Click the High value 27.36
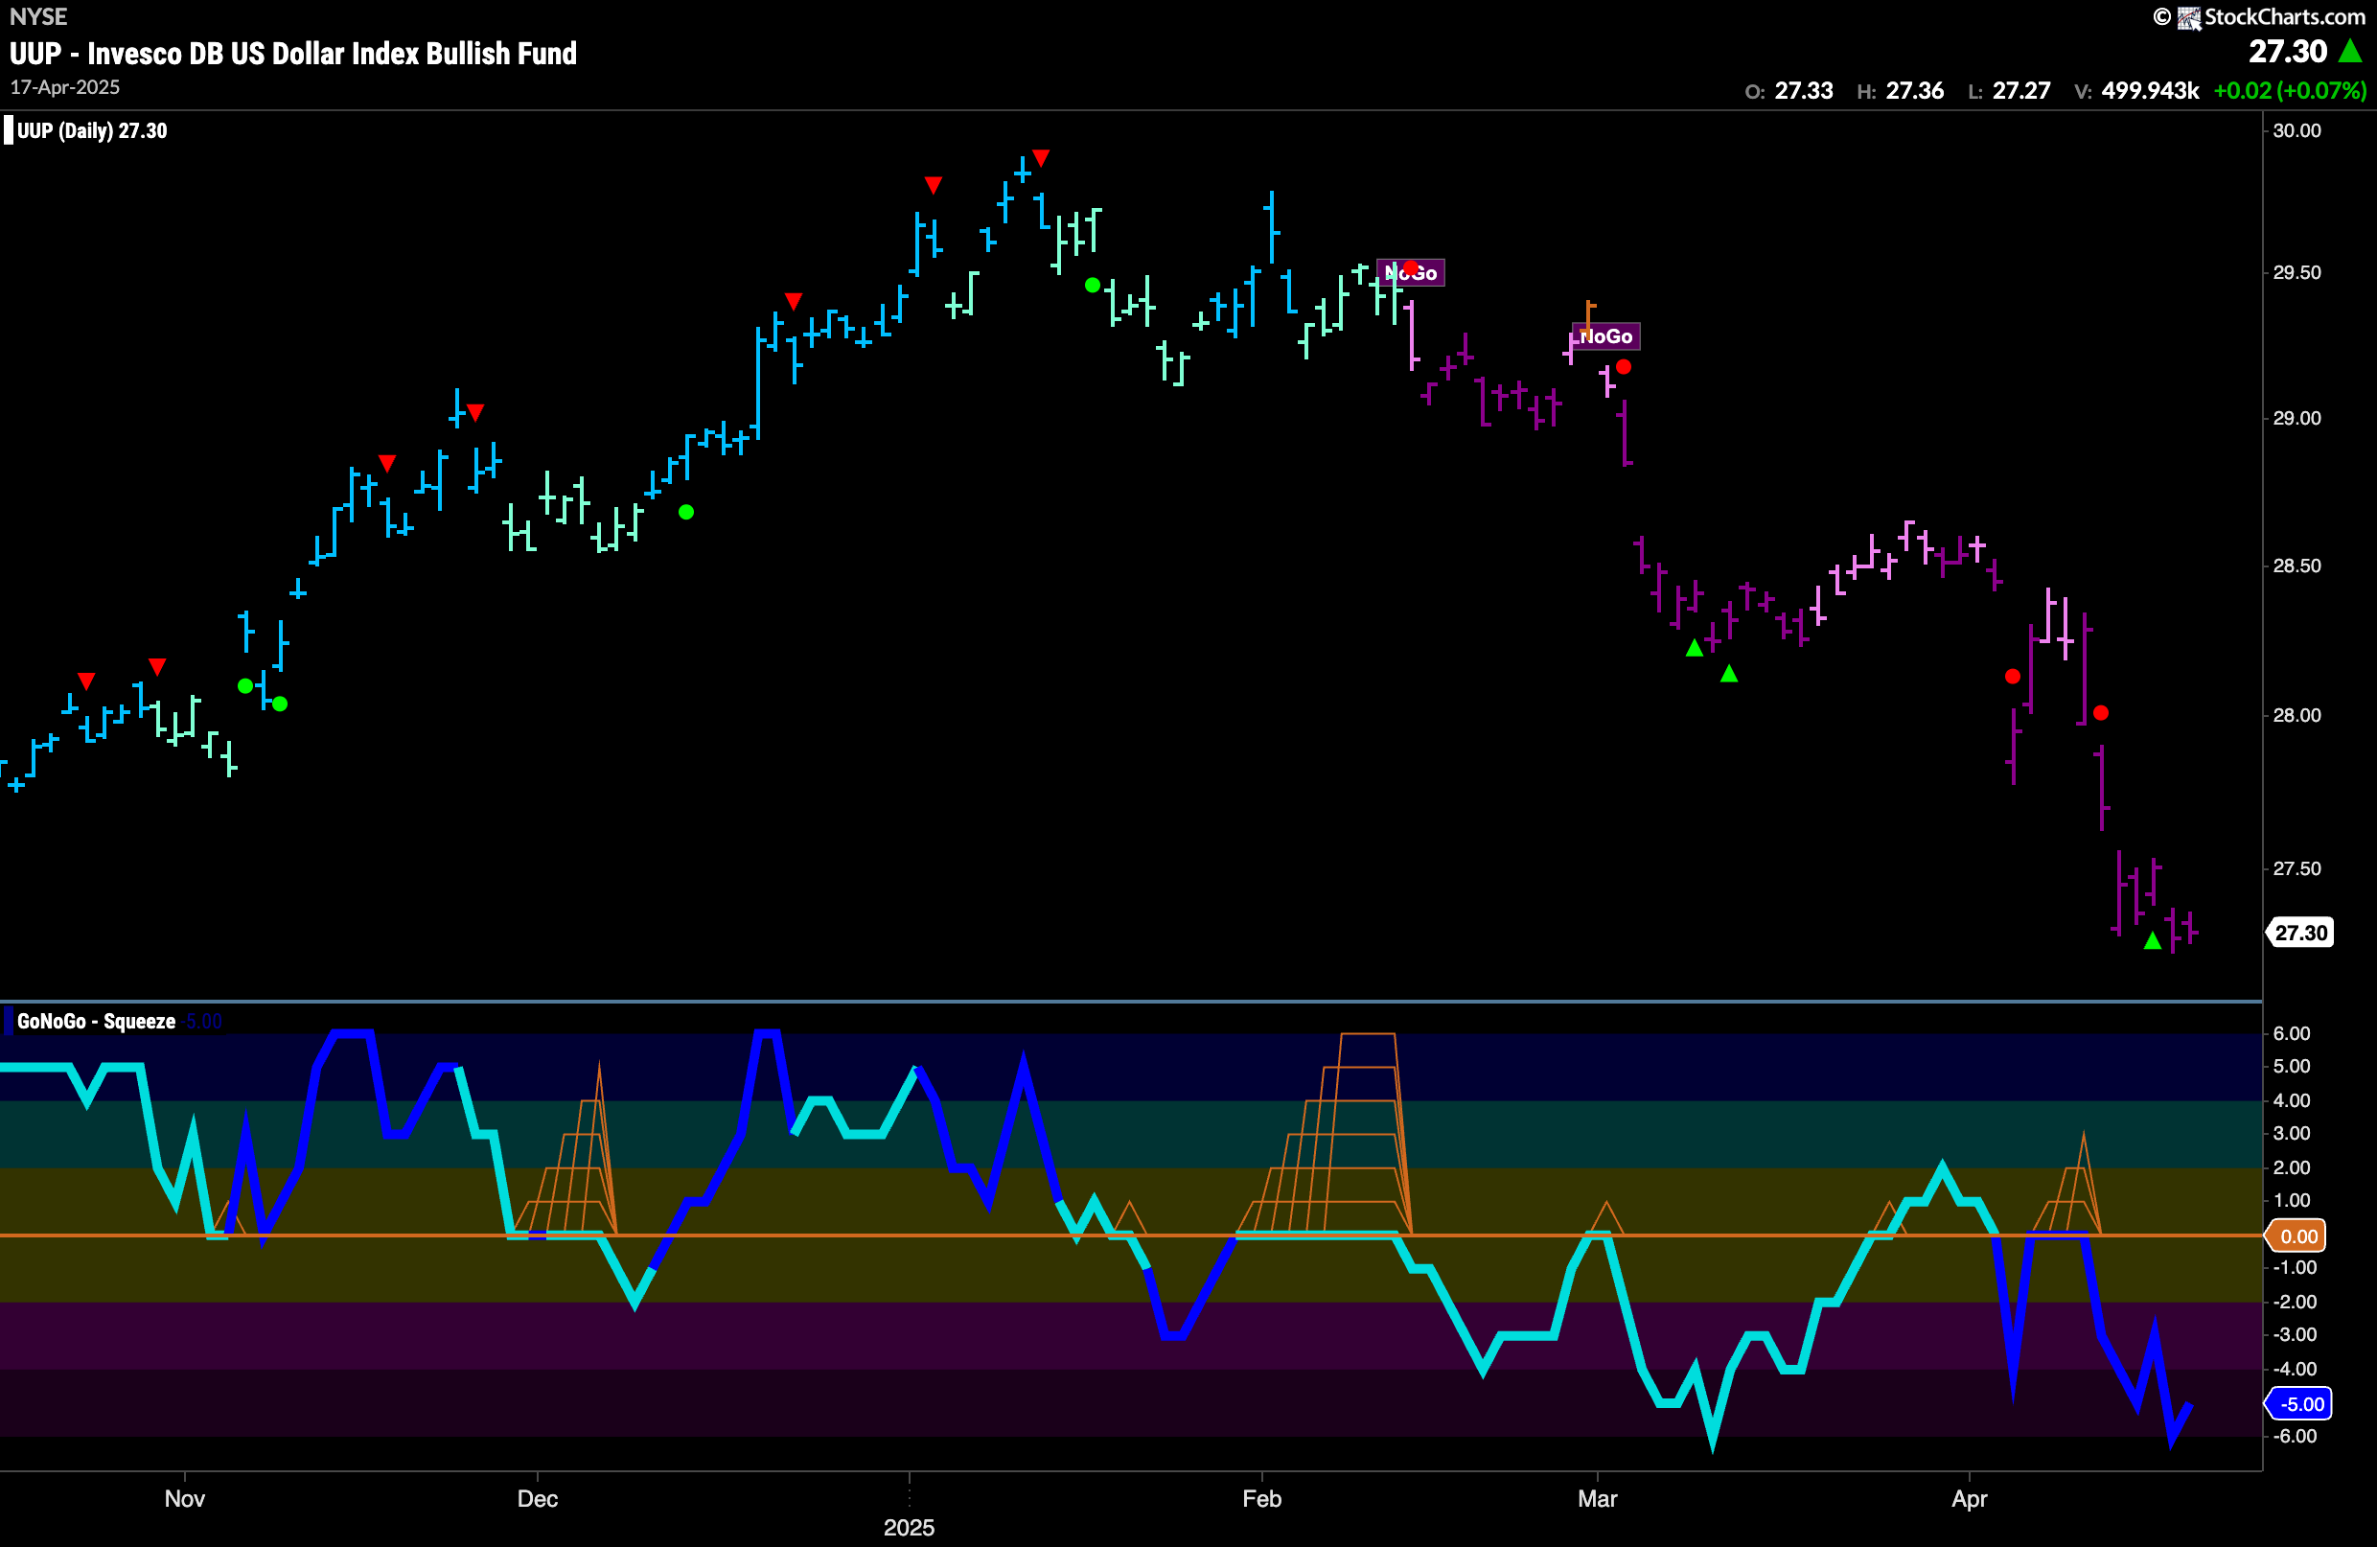This screenshot has height=1547, width=2377. pyautogui.click(x=1915, y=91)
